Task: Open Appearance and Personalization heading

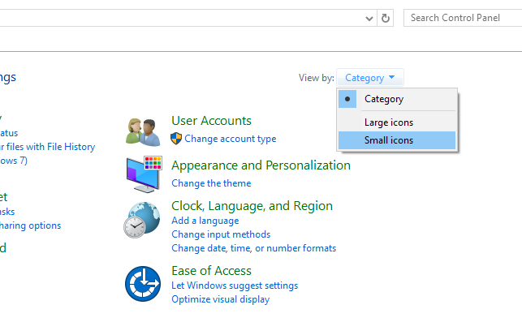Action: (x=261, y=165)
